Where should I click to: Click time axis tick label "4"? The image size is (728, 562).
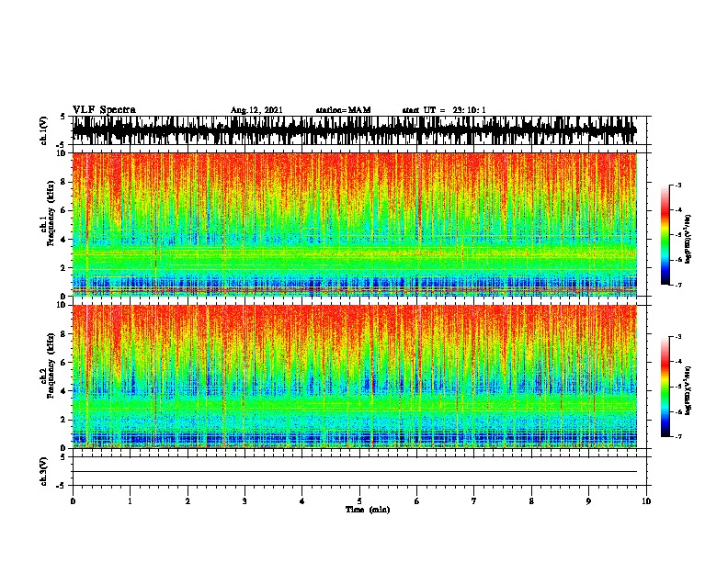click(302, 500)
